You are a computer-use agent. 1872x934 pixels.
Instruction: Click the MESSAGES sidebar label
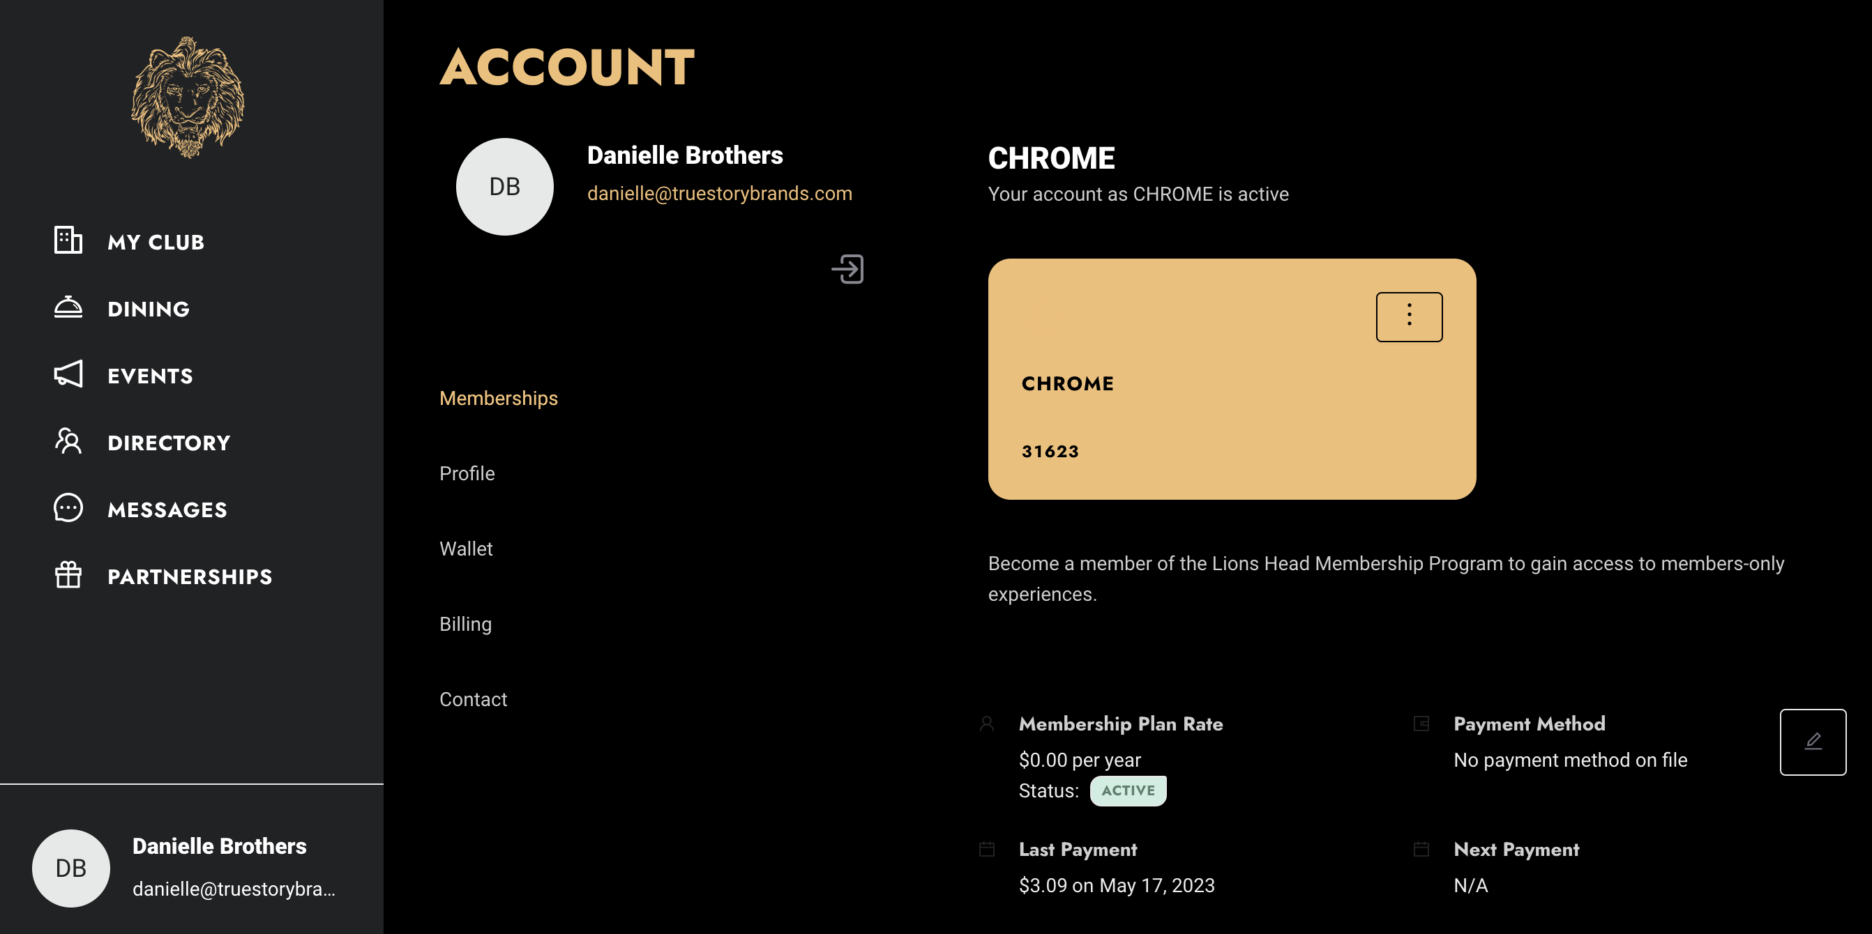(167, 510)
